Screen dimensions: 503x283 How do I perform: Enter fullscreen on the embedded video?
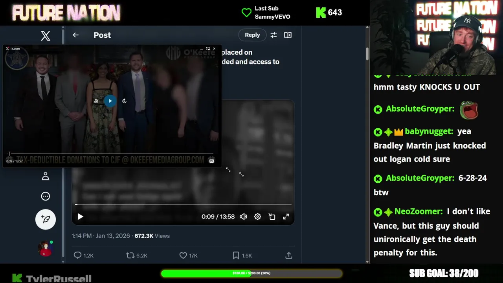point(286,217)
